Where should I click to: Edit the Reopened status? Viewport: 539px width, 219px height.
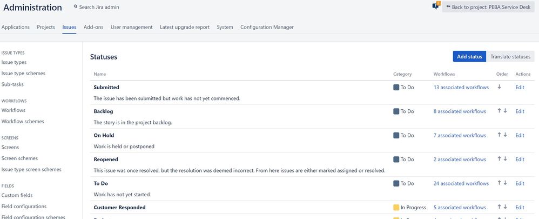pyautogui.click(x=520, y=160)
